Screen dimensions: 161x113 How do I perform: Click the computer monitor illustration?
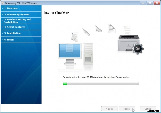click(x=70, y=53)
